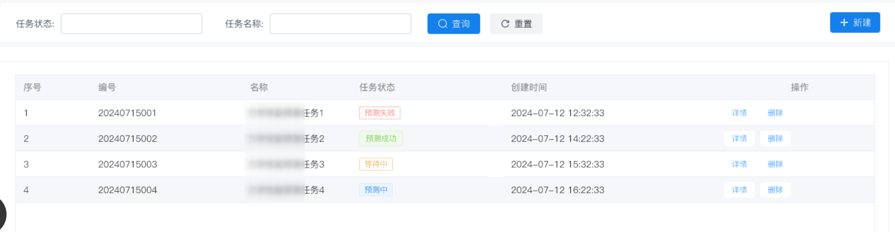Focus the 任务名称 input field
895x232 pixels.
(x=340, y=24)
